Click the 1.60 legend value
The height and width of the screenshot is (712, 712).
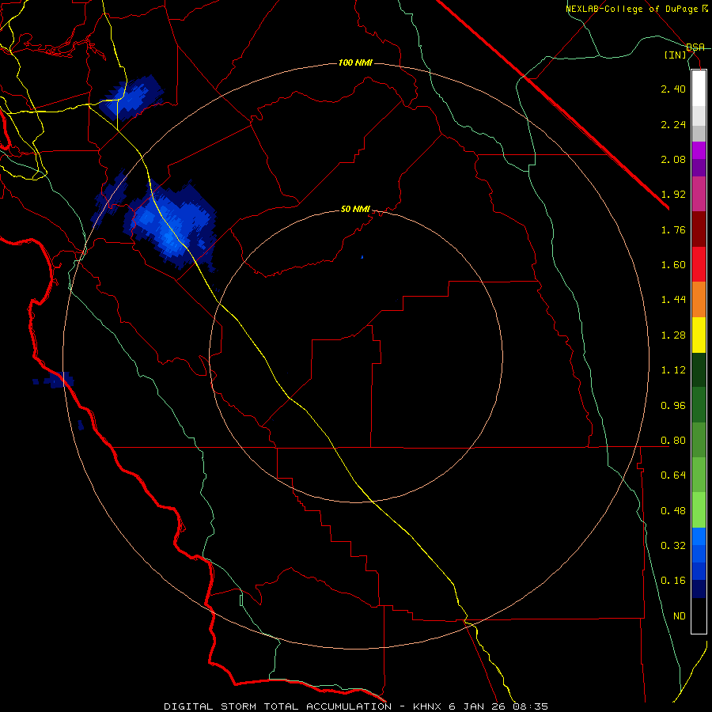pyautogui.click(x=673, y=265)
